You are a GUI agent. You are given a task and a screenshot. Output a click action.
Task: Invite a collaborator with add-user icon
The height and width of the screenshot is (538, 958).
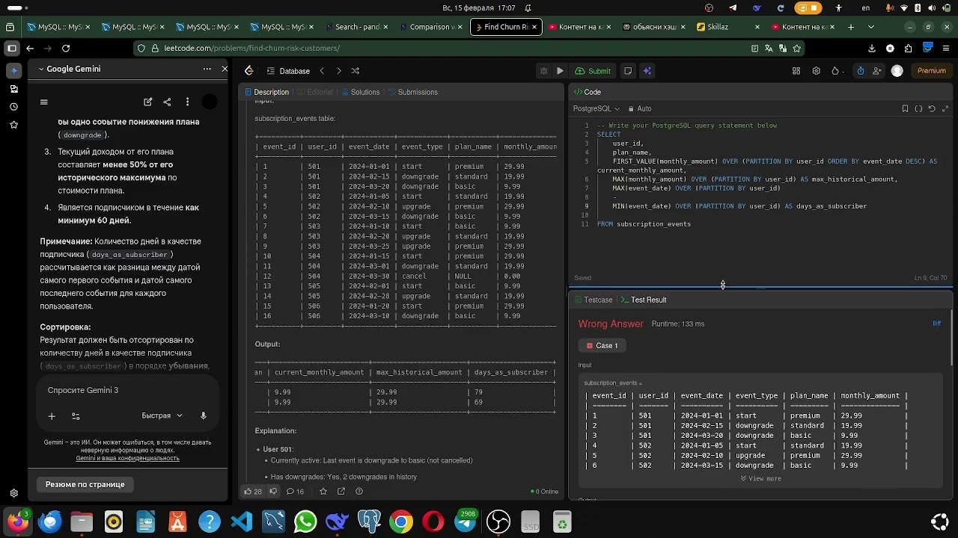pos(877,71)
